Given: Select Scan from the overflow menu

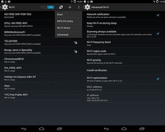Looking at the screenshot, I should 69,15.
